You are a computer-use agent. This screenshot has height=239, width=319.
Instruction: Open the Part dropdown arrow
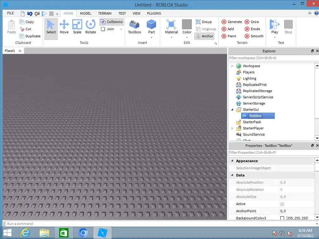pos(151,37)
